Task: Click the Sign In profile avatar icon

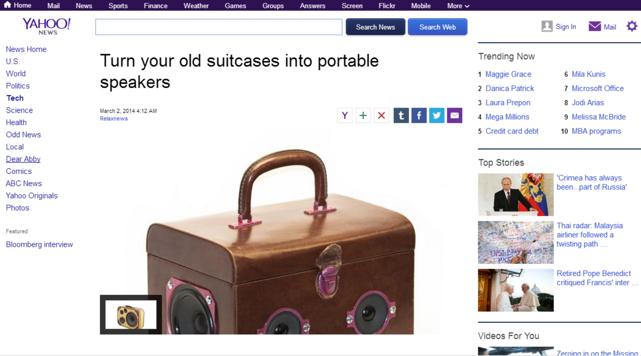Action: [x=547, y=26]
